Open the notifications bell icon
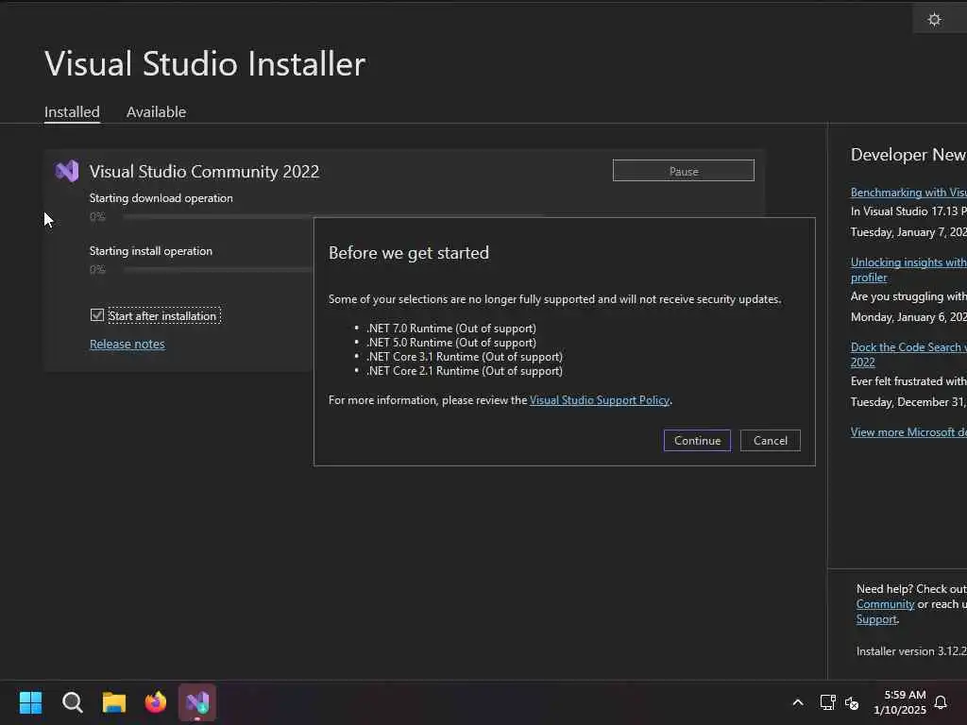The width and height of the screenshot is (967, 725). click(x=941, y=702)
